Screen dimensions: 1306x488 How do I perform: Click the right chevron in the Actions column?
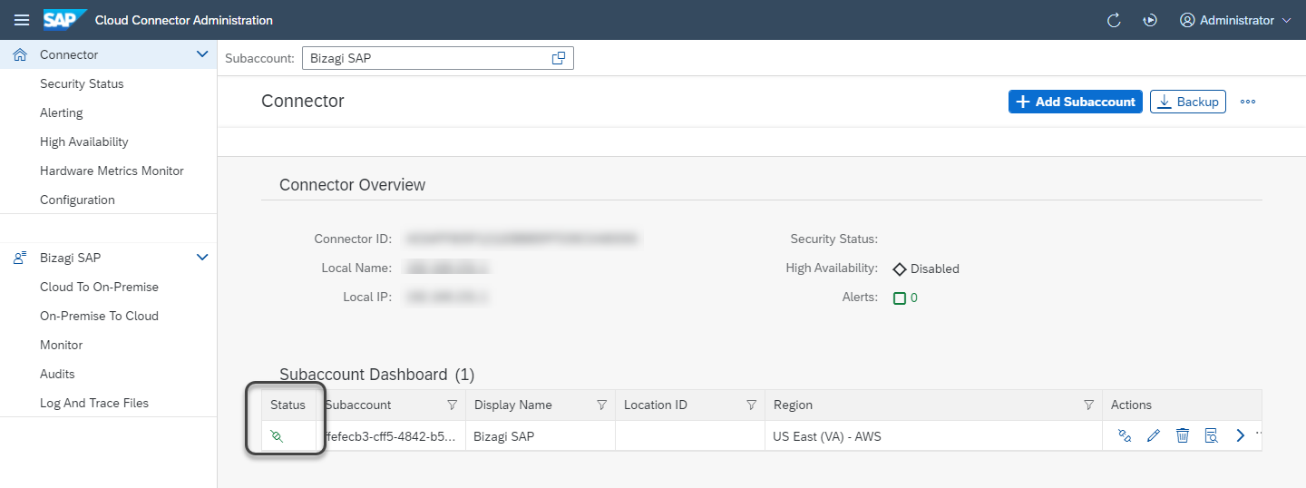[1241, 436]
